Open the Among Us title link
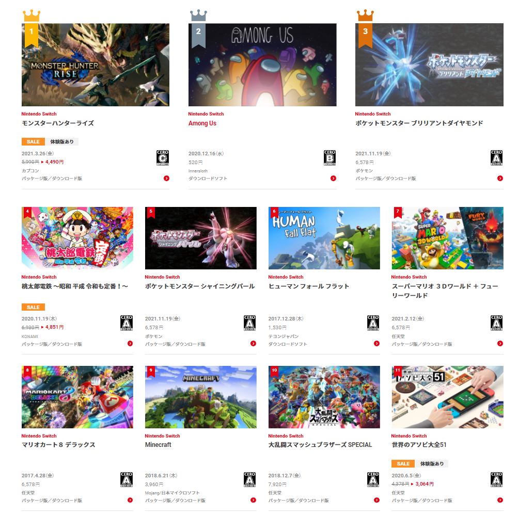 coord(202,123)
